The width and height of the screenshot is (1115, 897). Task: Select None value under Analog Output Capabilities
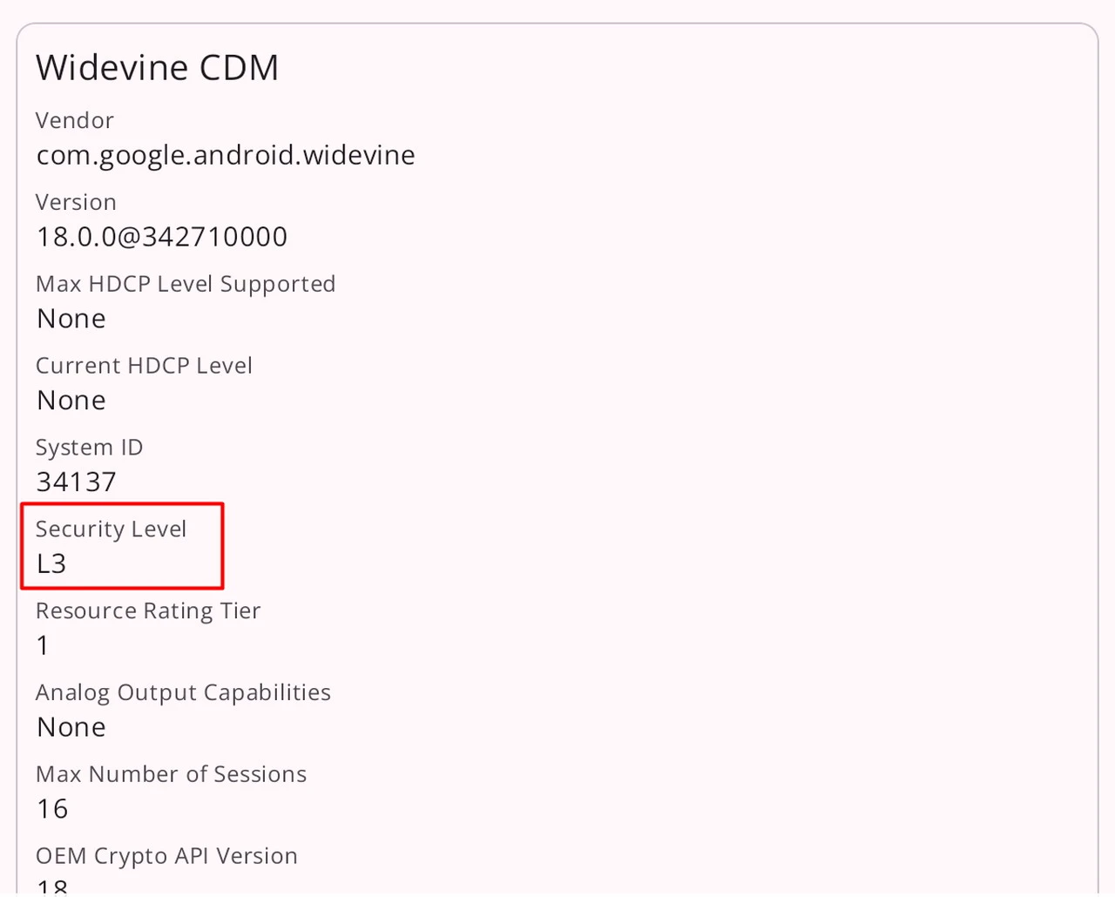pos(71,727)
